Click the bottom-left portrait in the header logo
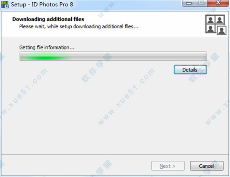Image resolution: width=230 pixels, height=177 pixels. 210,29
